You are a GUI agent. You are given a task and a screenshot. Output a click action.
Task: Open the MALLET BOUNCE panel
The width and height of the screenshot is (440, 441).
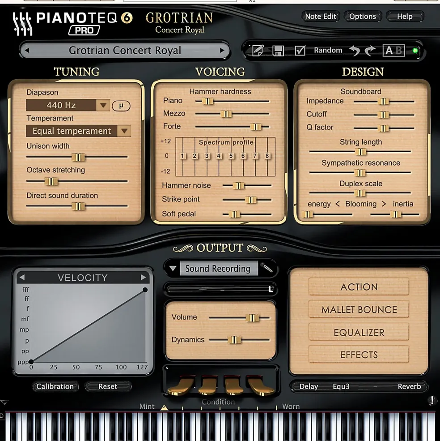pos(359,309)
